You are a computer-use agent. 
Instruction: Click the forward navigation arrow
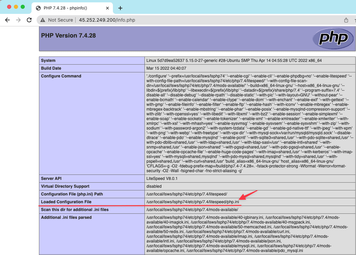tap(18, 20)
